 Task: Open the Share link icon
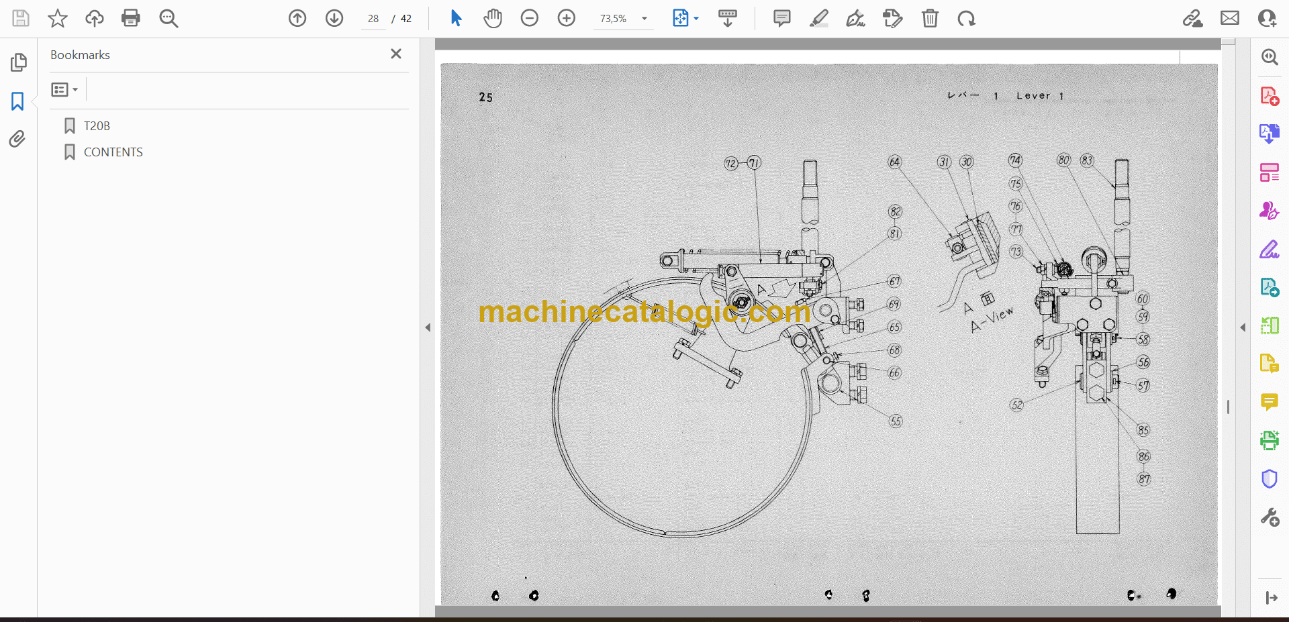click(1193, 18)
